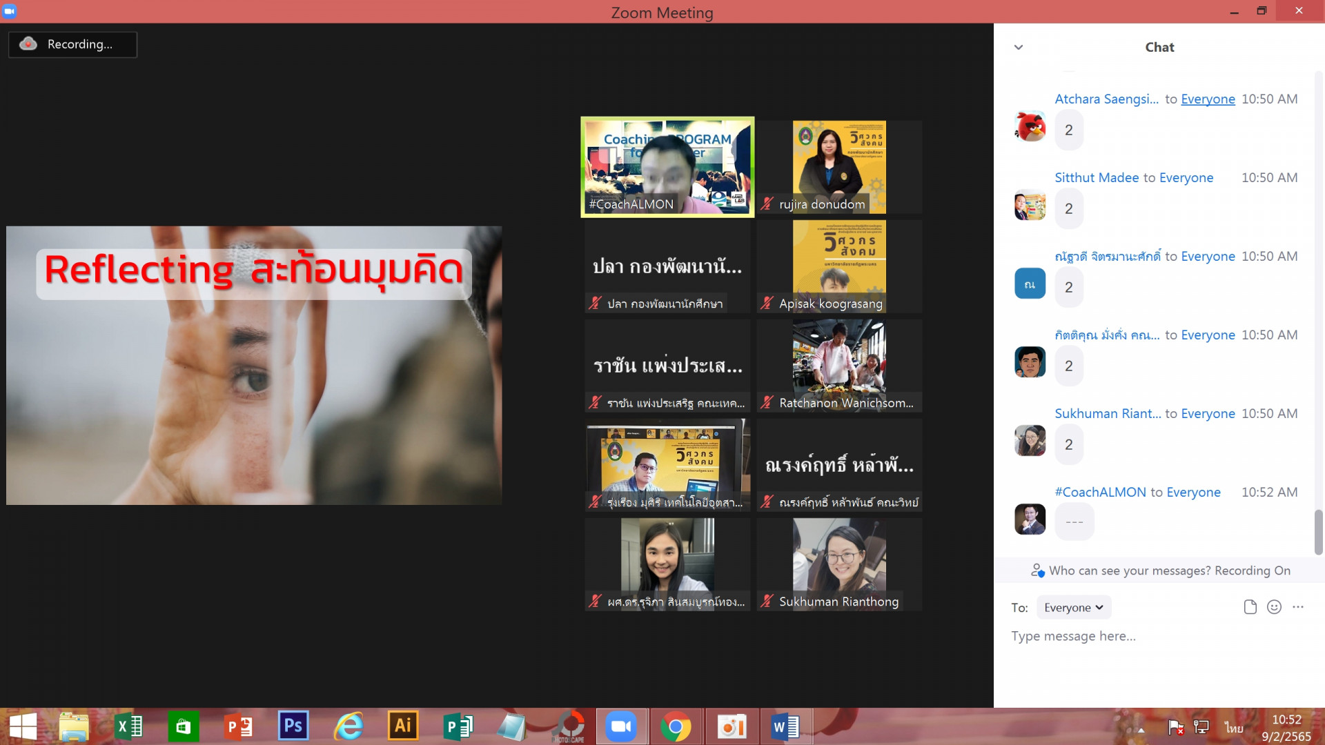Click the Sukhuman Riant... sender name in chat
The image size is (1325, 745).
1108,413
